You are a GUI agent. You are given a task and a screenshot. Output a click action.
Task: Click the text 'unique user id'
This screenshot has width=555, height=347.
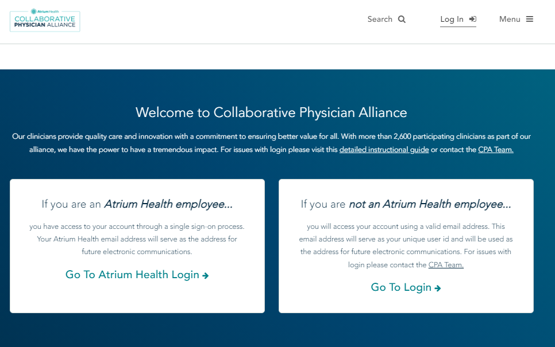click(x=425, y=239)
